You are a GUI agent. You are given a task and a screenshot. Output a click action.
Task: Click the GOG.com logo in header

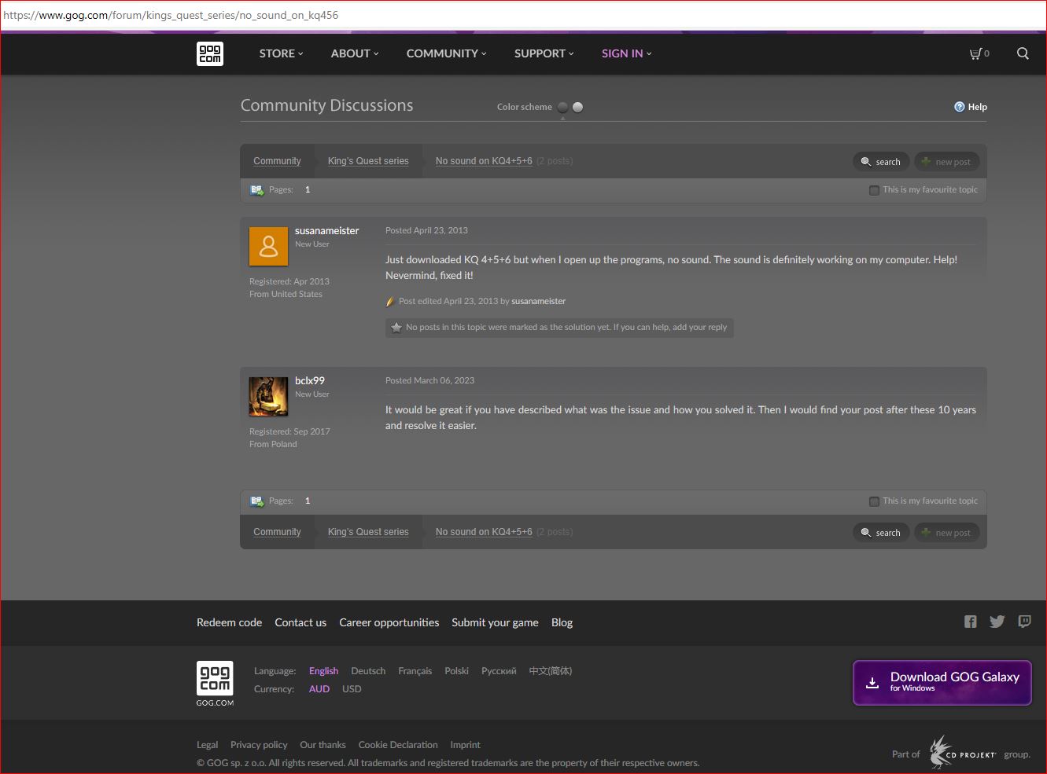tap(210, 53)
